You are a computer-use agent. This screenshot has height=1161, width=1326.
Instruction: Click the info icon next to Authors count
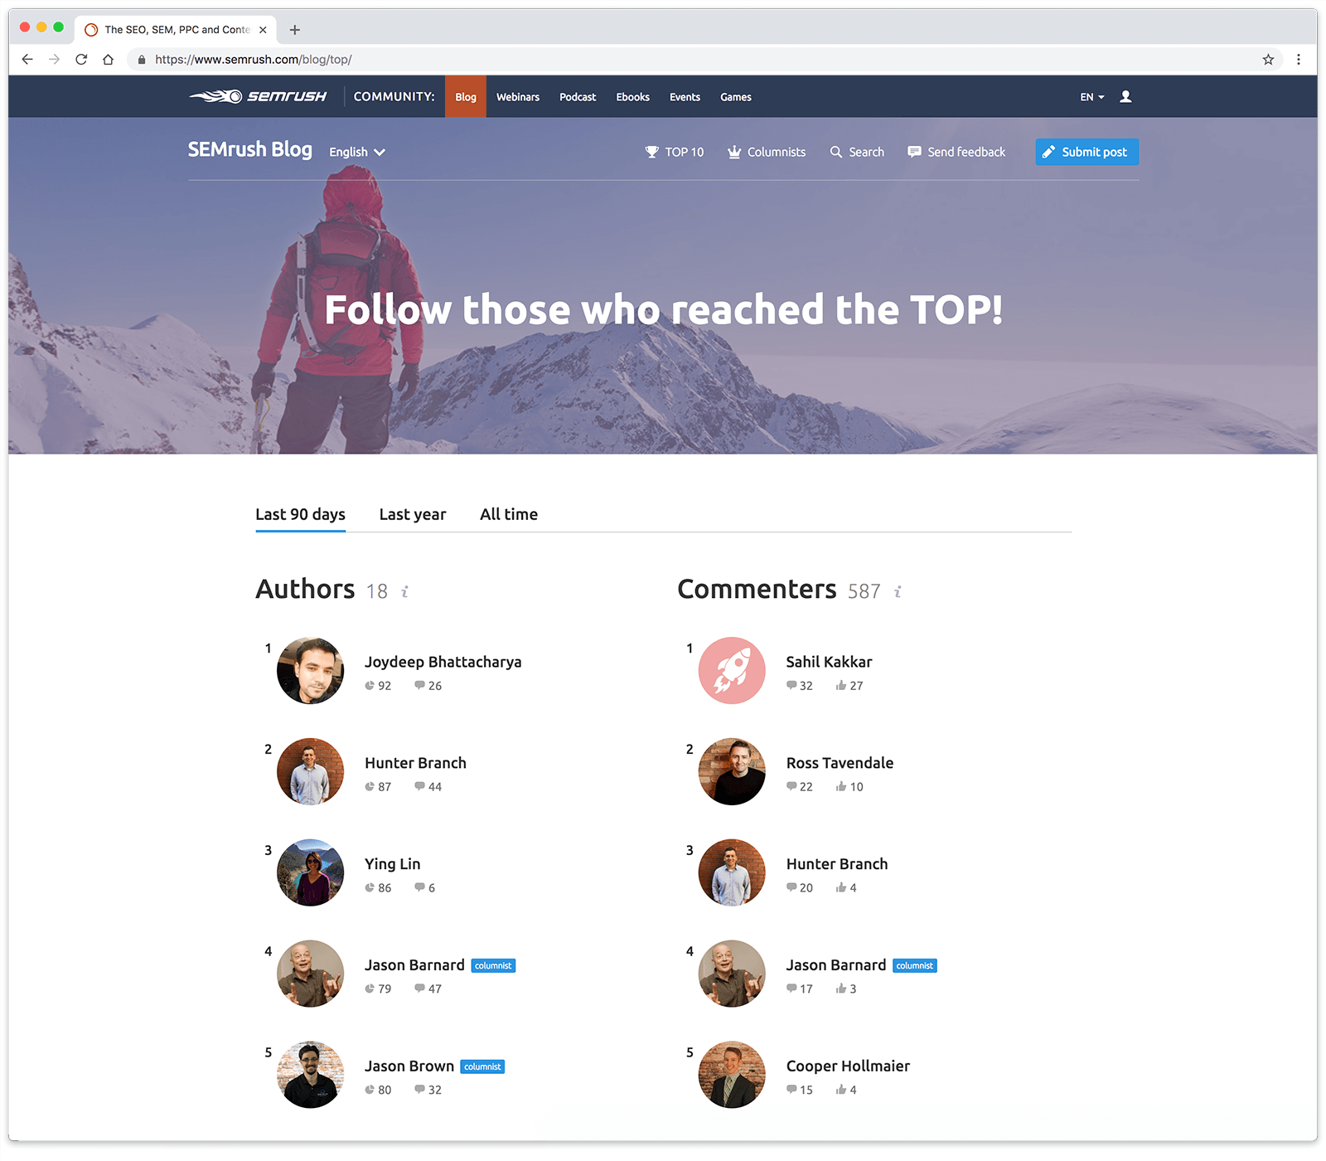[404, 591]
